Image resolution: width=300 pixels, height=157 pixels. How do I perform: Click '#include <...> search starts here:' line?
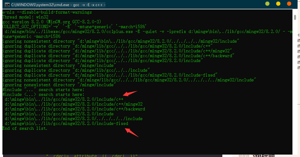point(43,94)
